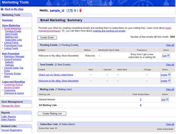
Task: Open the Check out my Newly Listed Items email
Action: tap(56, 75)
